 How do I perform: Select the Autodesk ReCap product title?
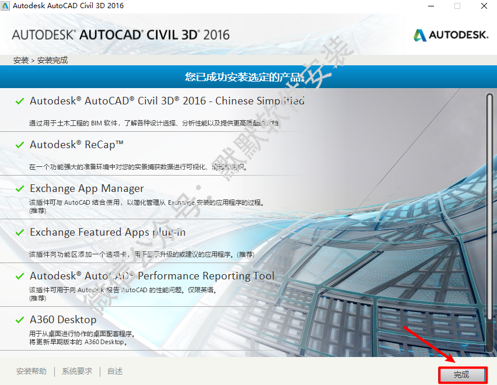point(76,145)
